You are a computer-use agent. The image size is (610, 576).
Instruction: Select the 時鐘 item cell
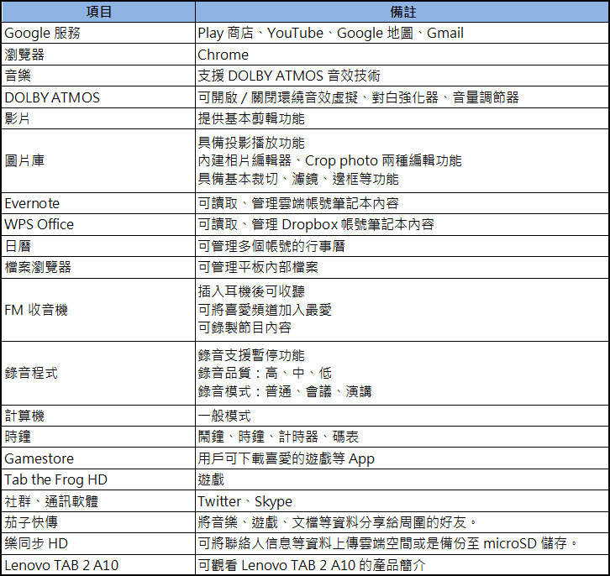pyautogui.click(x=98, y=437)
